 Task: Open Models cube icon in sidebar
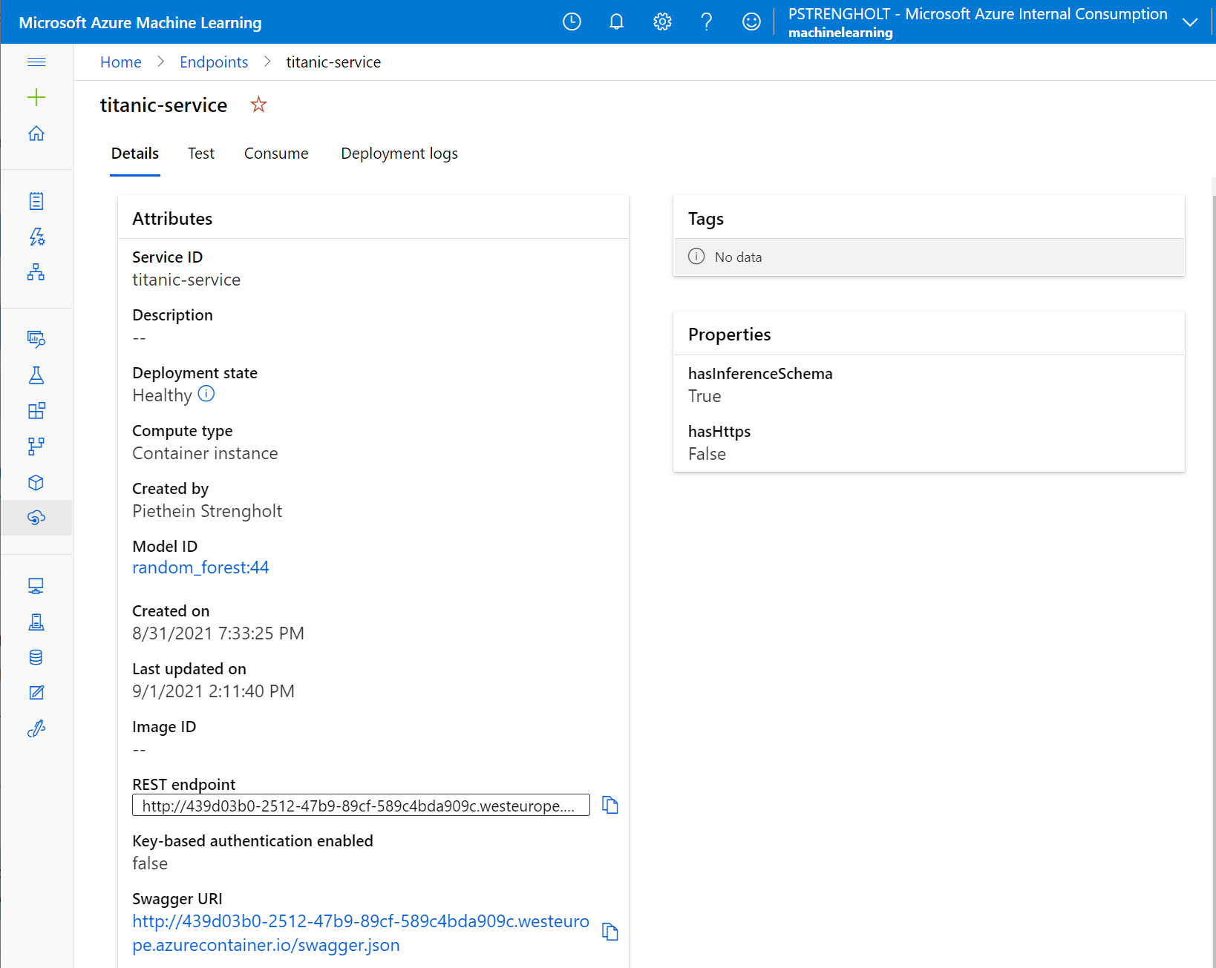tap(36, 483)
